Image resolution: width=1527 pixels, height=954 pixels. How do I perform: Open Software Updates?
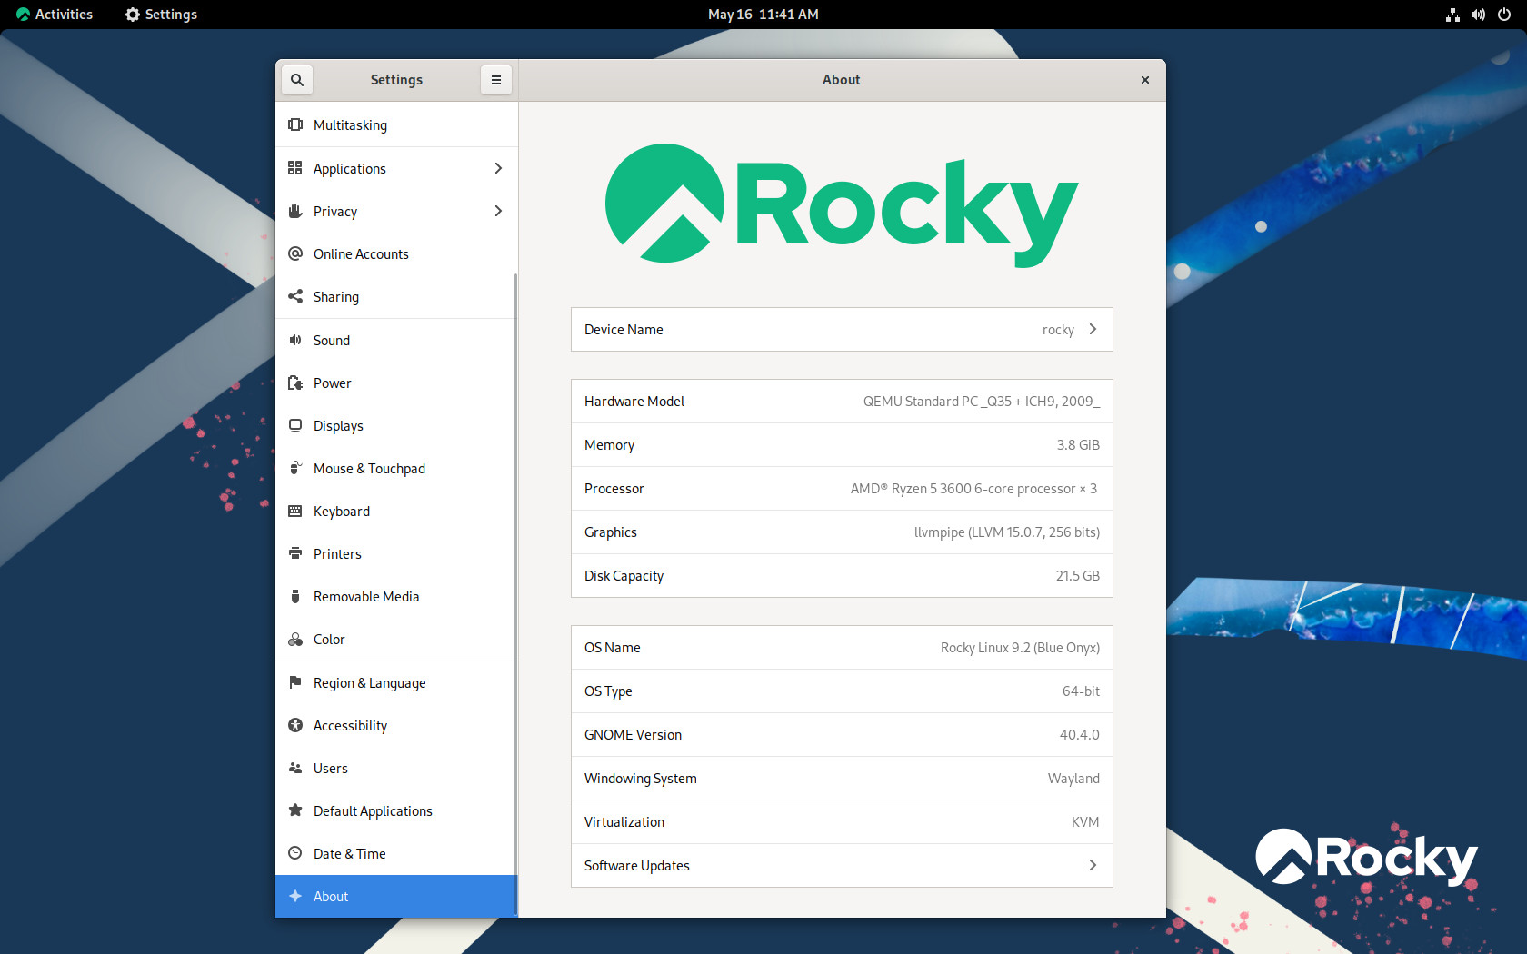click(841, 865)
